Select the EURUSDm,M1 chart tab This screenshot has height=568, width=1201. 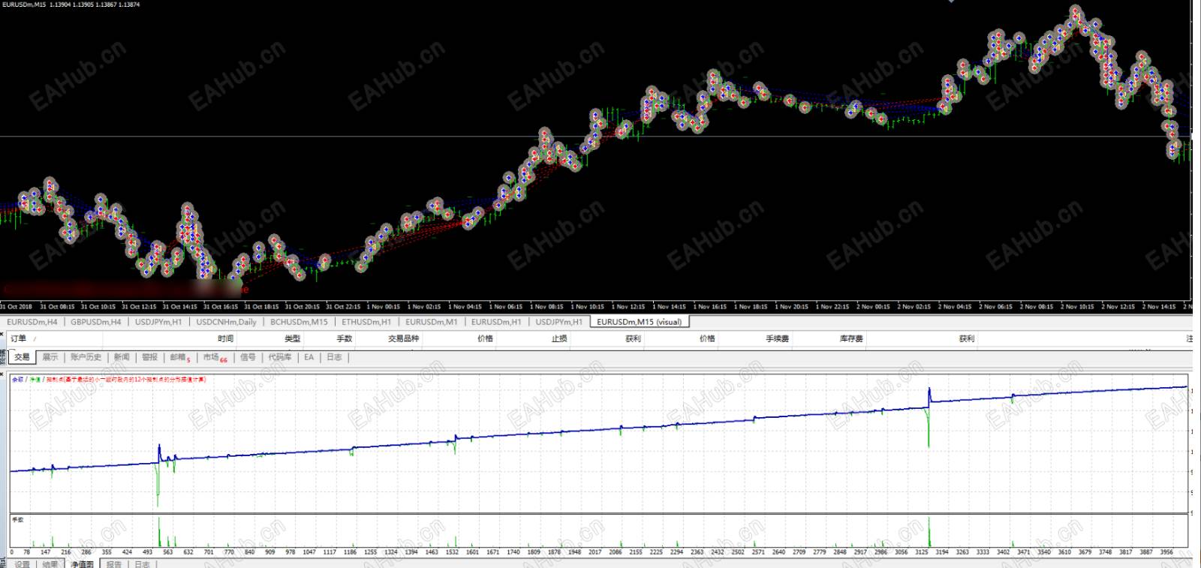coord(432,322)
